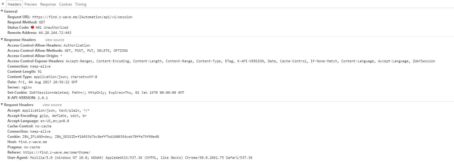Select the Timing tab
Image resolution: width=454 pixels, height=165 pixels.
coord(81,4)
